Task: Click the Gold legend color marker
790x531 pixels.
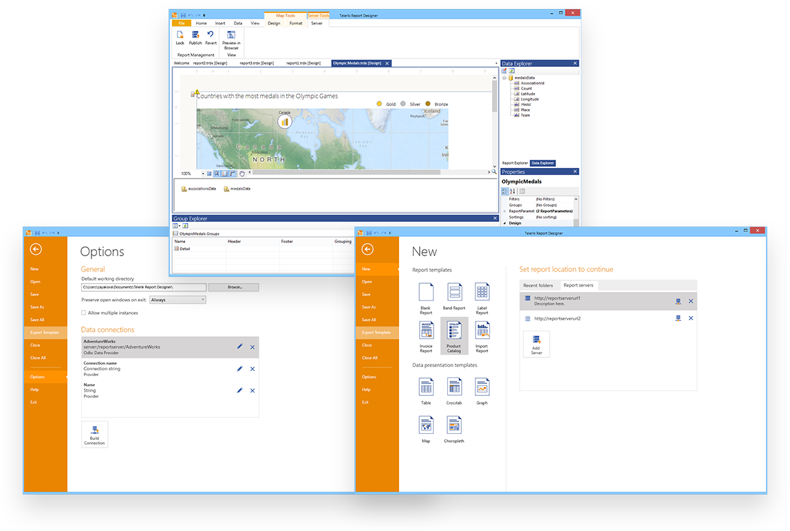Action: click(379, 104)
